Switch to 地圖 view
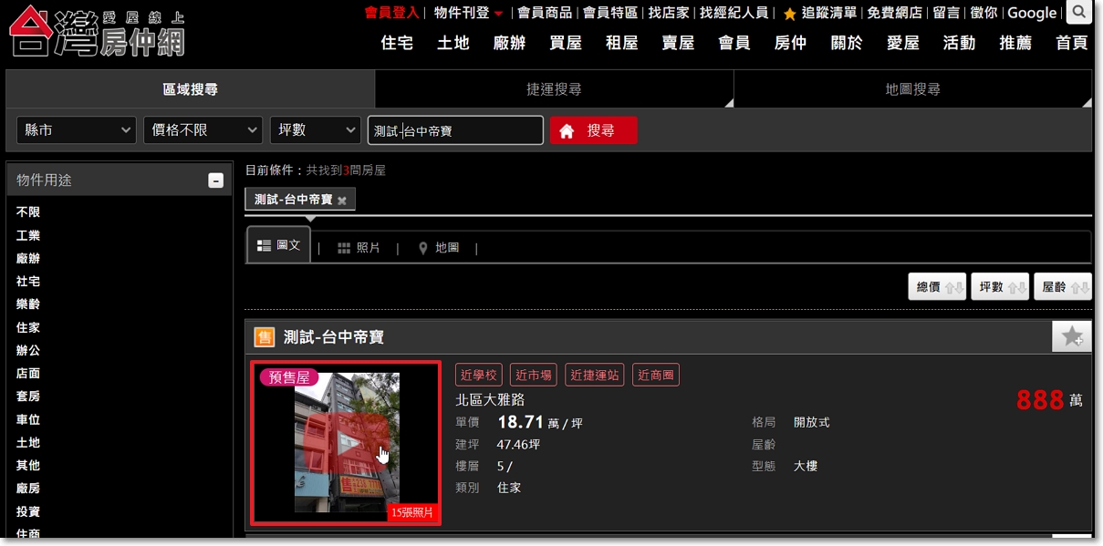 pos(438,248)
